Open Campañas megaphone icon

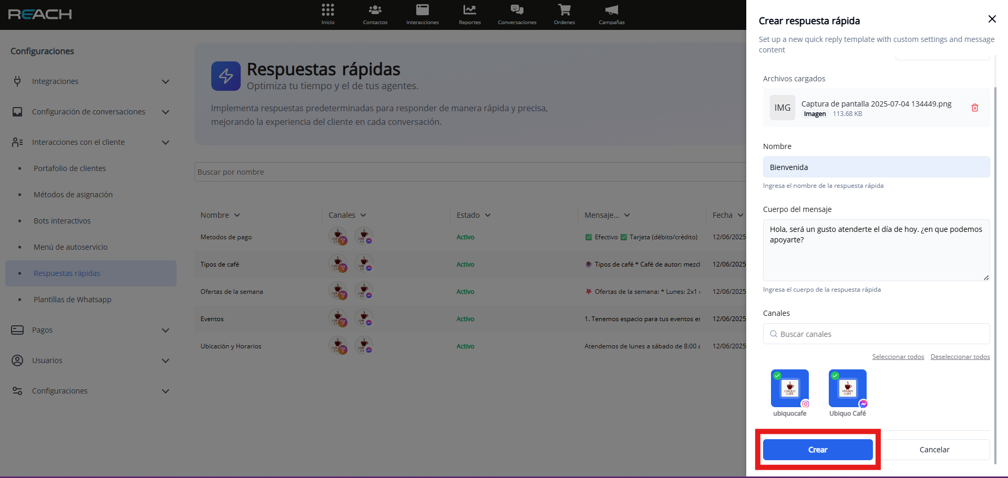click(612, 10)
